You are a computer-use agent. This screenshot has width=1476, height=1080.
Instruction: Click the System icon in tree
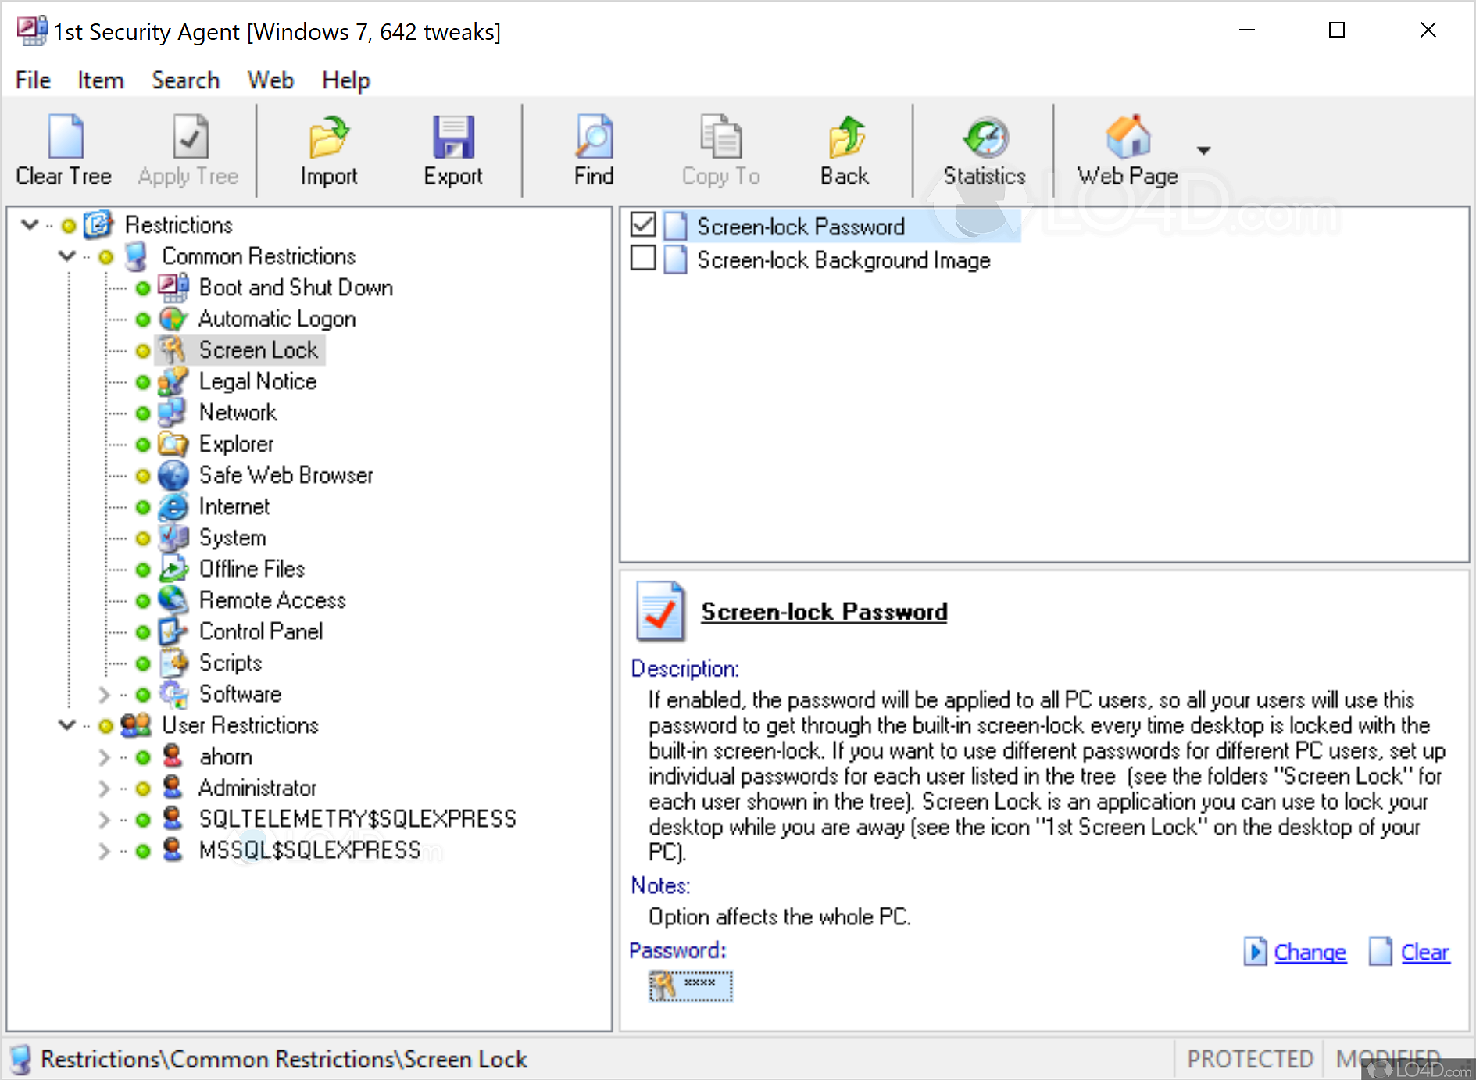tap(173, 538)
